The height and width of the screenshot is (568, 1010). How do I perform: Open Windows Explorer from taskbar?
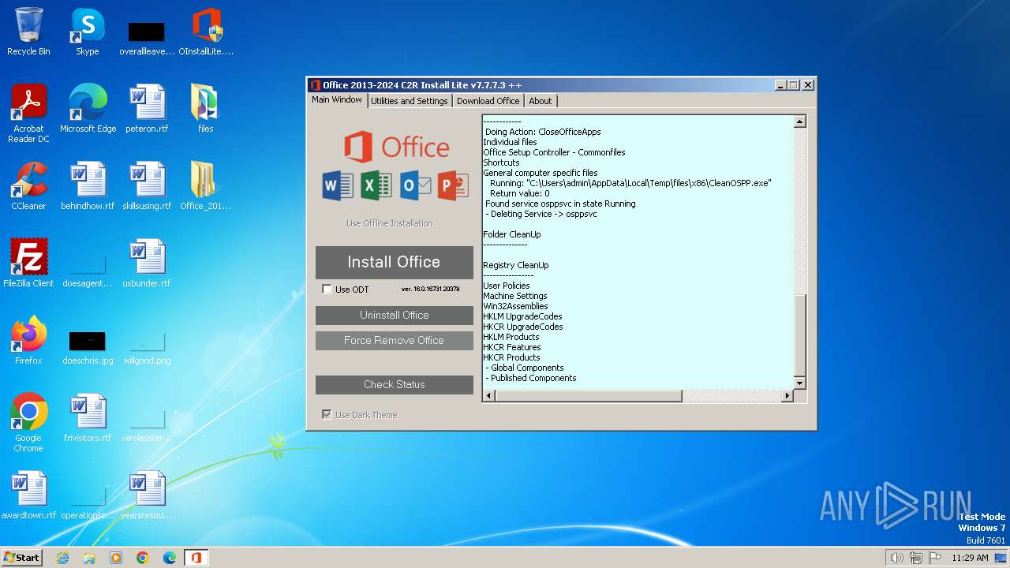[x=89, y=558]
